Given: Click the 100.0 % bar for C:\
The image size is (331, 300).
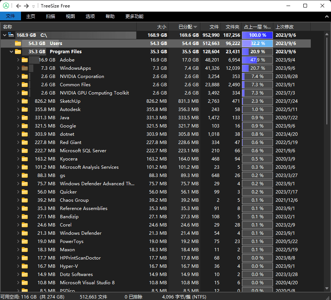Looking at the screenshot, I should (257, 35).
